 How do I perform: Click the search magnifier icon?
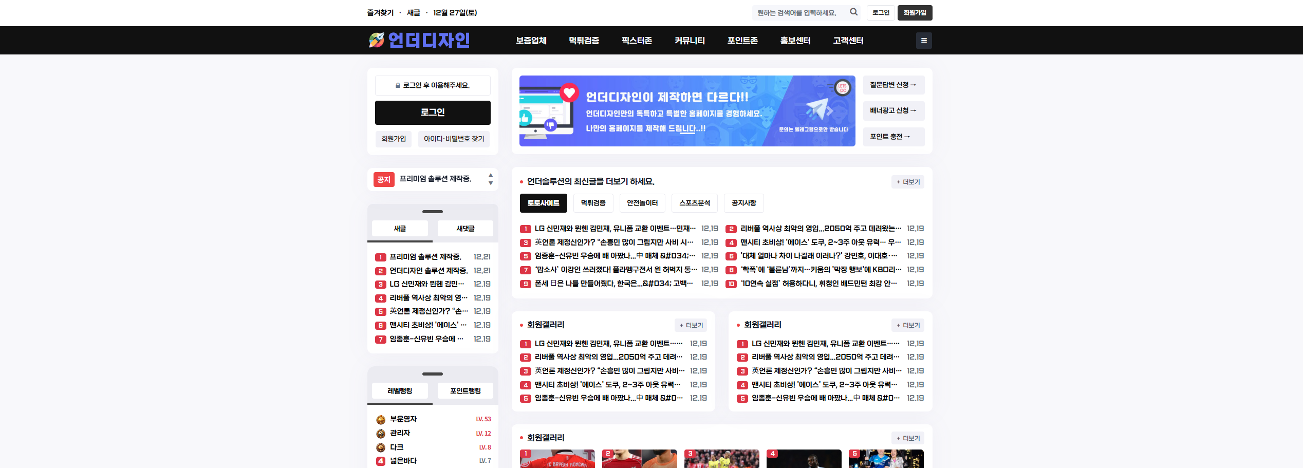tap(853, 12)
